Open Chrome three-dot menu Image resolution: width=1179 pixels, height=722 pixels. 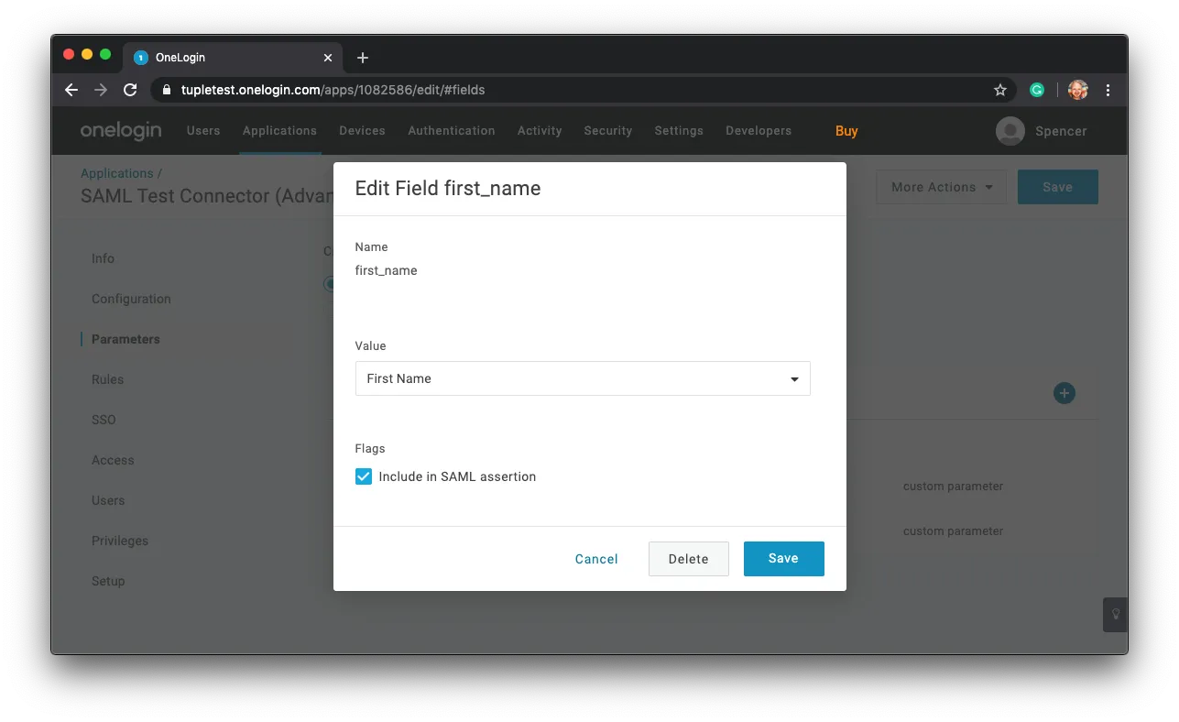[x=1108, y=90]
